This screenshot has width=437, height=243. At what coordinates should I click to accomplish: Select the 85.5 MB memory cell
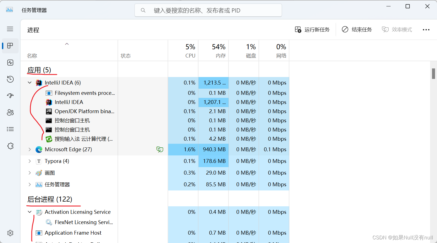click(x=213, y=184)
